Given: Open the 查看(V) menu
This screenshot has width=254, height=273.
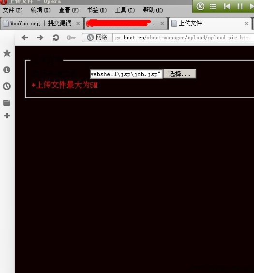Looking at the screenshot, I should tap(69, 10).
